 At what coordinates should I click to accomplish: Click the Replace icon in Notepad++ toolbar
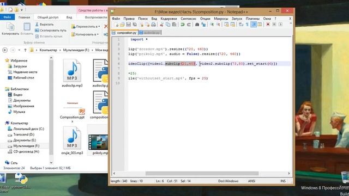click(203, 24)
